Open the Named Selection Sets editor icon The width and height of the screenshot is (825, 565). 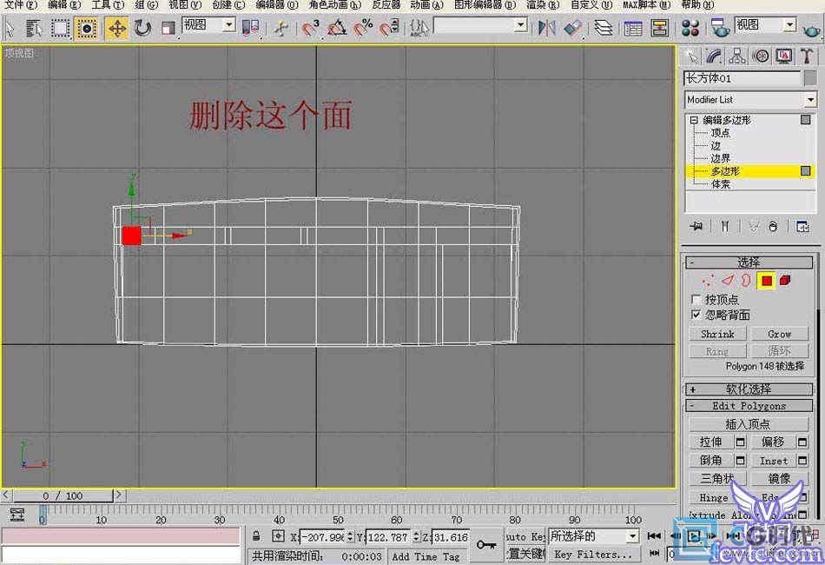(419, 28)
